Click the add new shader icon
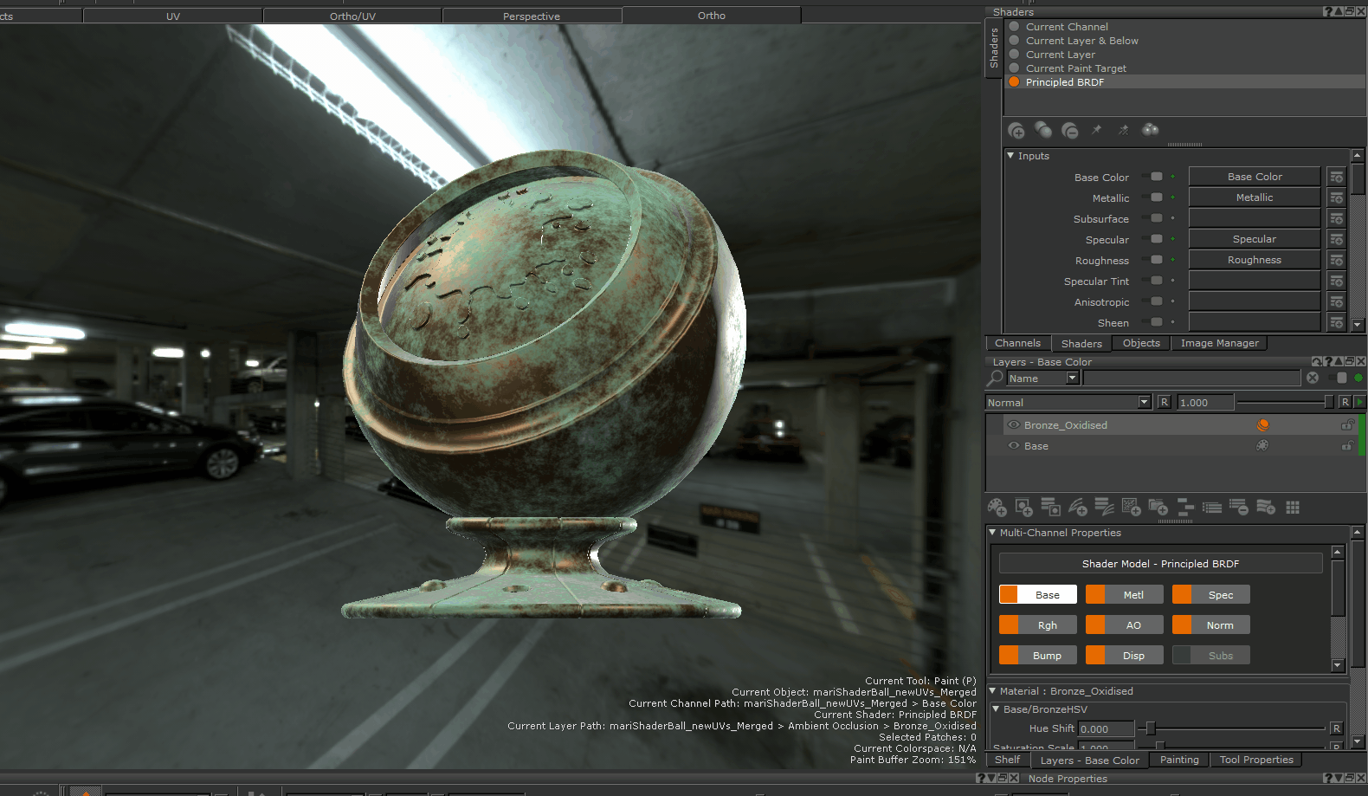Viewport: 1368px width, 796px height. [x=1016, y=131]
